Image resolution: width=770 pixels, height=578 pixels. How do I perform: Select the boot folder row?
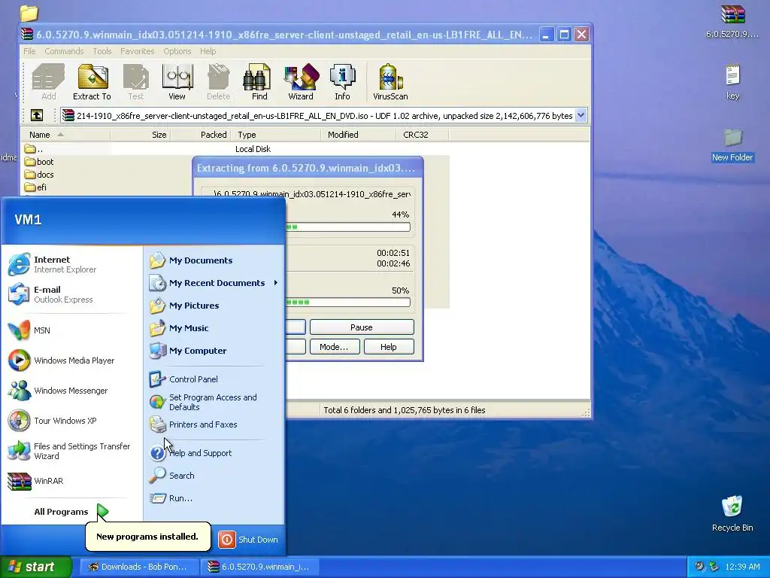39,162
